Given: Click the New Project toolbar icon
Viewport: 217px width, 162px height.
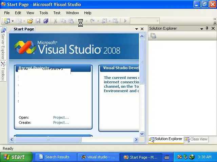Looking at the screenshot, I should (x=7, y=21).
